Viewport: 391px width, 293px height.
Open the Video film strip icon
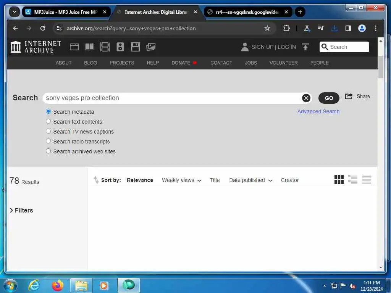105,47
